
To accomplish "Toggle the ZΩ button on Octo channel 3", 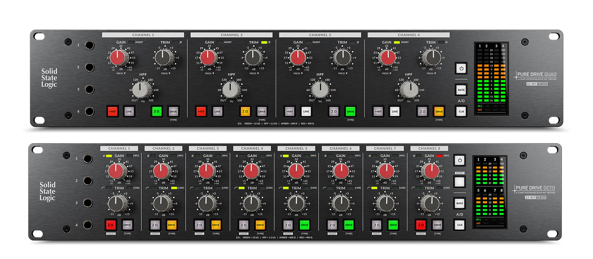I will pyautogui.click(x=199, y=225).
